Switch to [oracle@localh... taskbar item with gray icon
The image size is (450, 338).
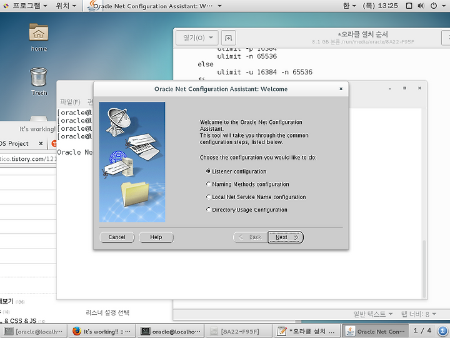(x=34, y=331)
